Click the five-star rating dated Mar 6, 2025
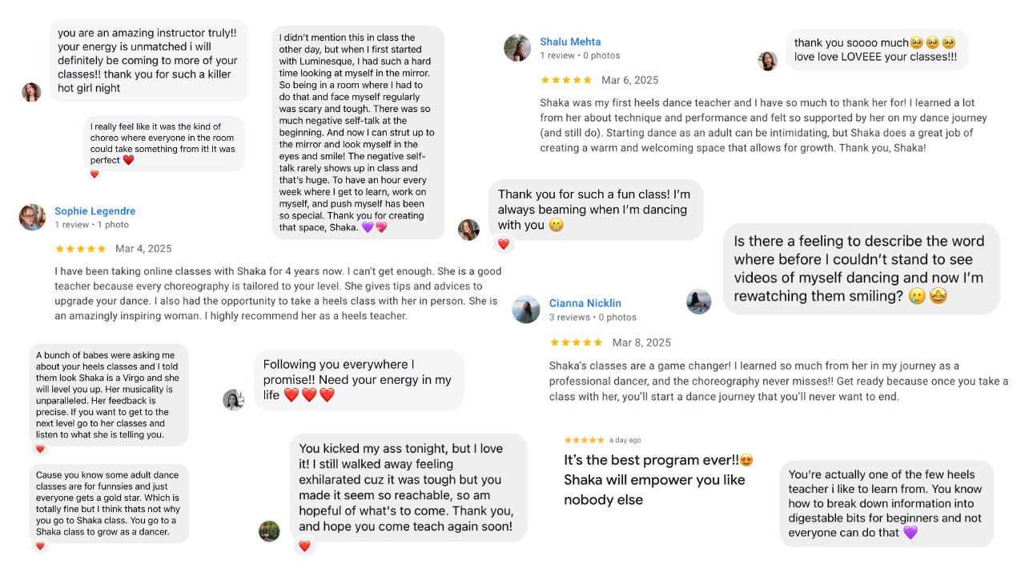 [x=566, y=80]
